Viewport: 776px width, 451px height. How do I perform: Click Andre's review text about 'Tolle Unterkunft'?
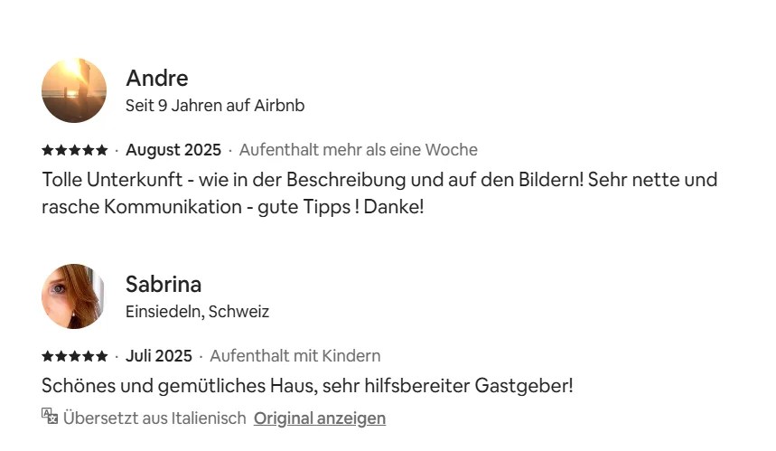(379, 179)
